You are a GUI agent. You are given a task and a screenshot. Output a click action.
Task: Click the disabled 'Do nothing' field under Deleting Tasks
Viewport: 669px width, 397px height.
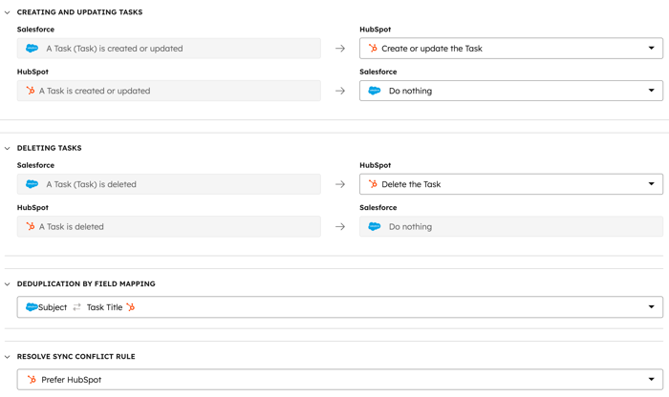[511, 226]
